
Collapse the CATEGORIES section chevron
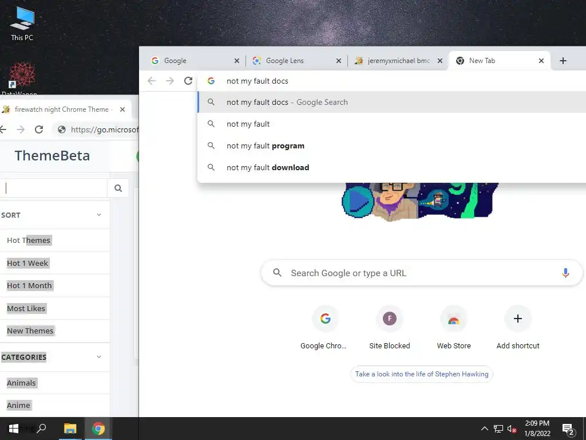(99, 356)
